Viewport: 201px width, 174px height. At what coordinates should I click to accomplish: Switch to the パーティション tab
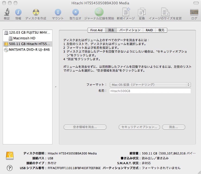pyautogui.click(x=130, y=30)
